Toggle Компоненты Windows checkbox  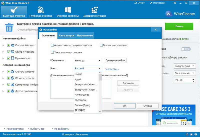point(8,85)
